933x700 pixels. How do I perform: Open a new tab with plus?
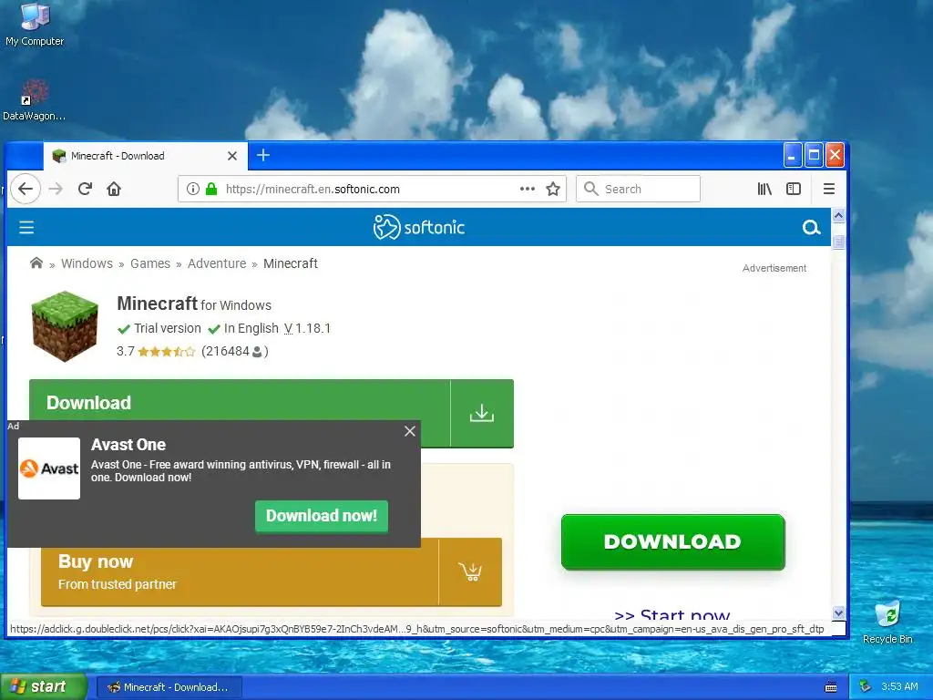[263, 155]
